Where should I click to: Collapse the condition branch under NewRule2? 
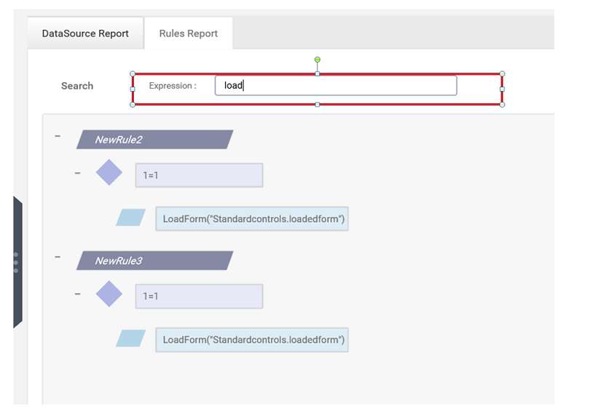click(x=77, y=172)
